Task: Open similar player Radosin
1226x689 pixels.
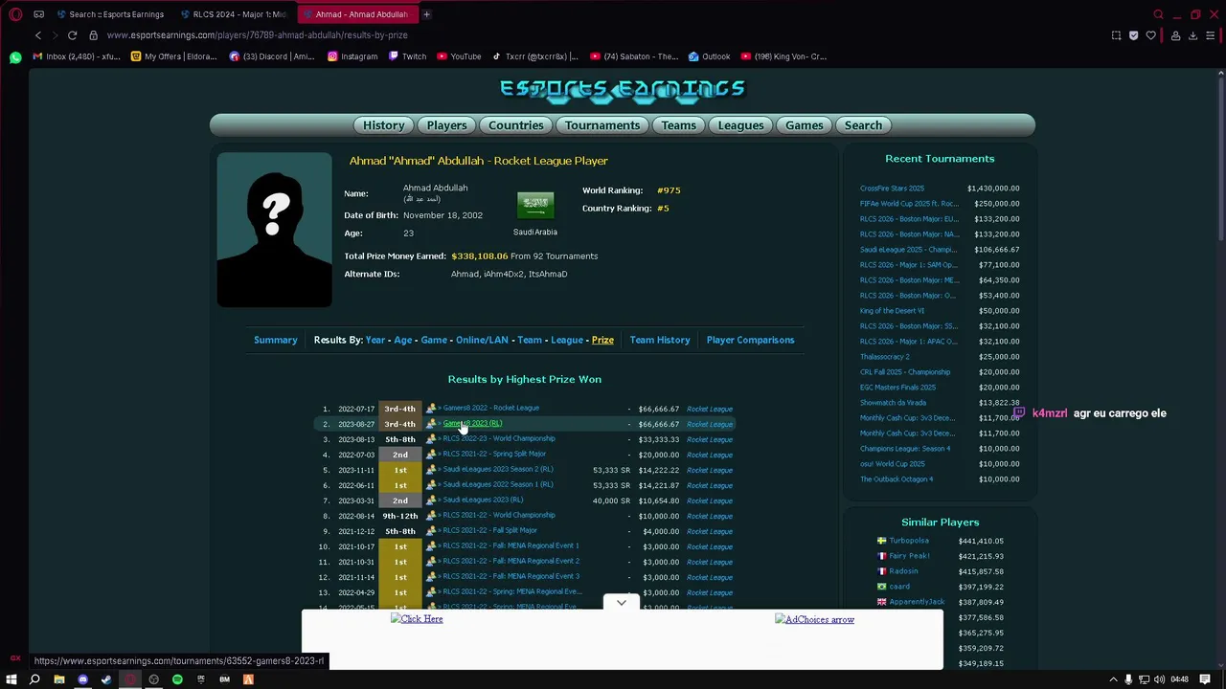Action: click(903, 571)
